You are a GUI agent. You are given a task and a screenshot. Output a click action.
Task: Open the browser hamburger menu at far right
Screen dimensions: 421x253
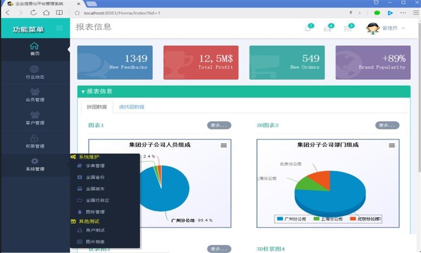(x=416, y=13)
